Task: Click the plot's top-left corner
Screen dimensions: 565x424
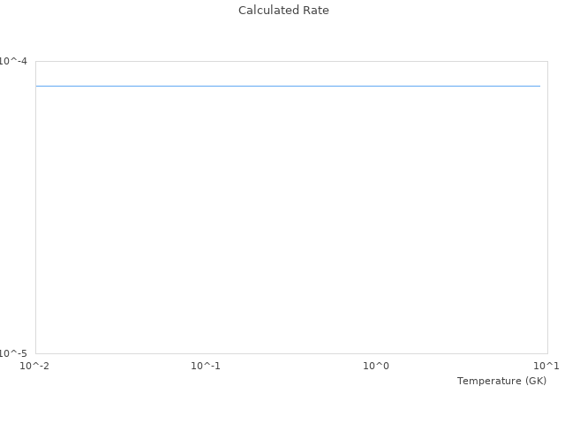Action: pos(35,61)
